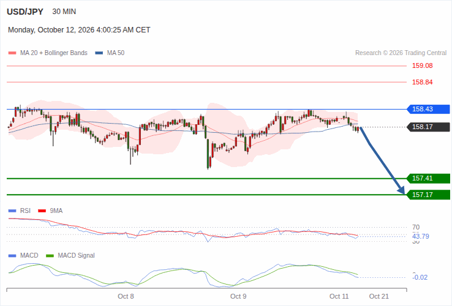Click the Monday, October 12, 2026 timestamp
This screenshot has height=306, width=452.
tap(79, 30)
